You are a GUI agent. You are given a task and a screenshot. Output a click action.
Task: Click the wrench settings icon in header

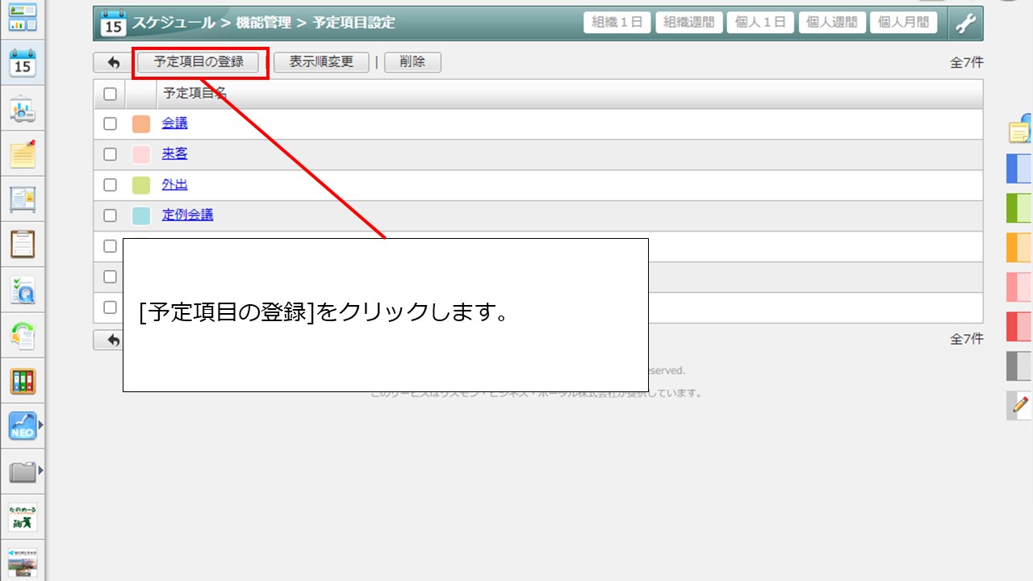pos(965,23)
